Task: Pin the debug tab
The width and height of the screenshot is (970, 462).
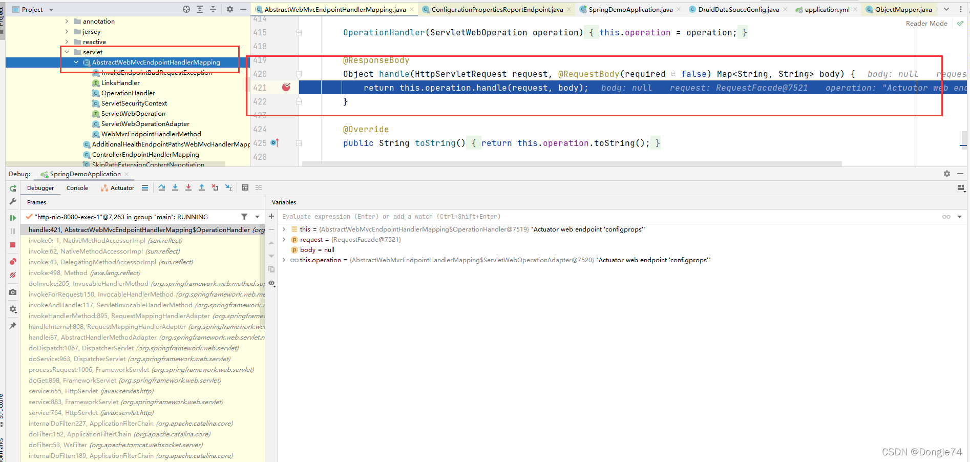Action: point(13,325)
